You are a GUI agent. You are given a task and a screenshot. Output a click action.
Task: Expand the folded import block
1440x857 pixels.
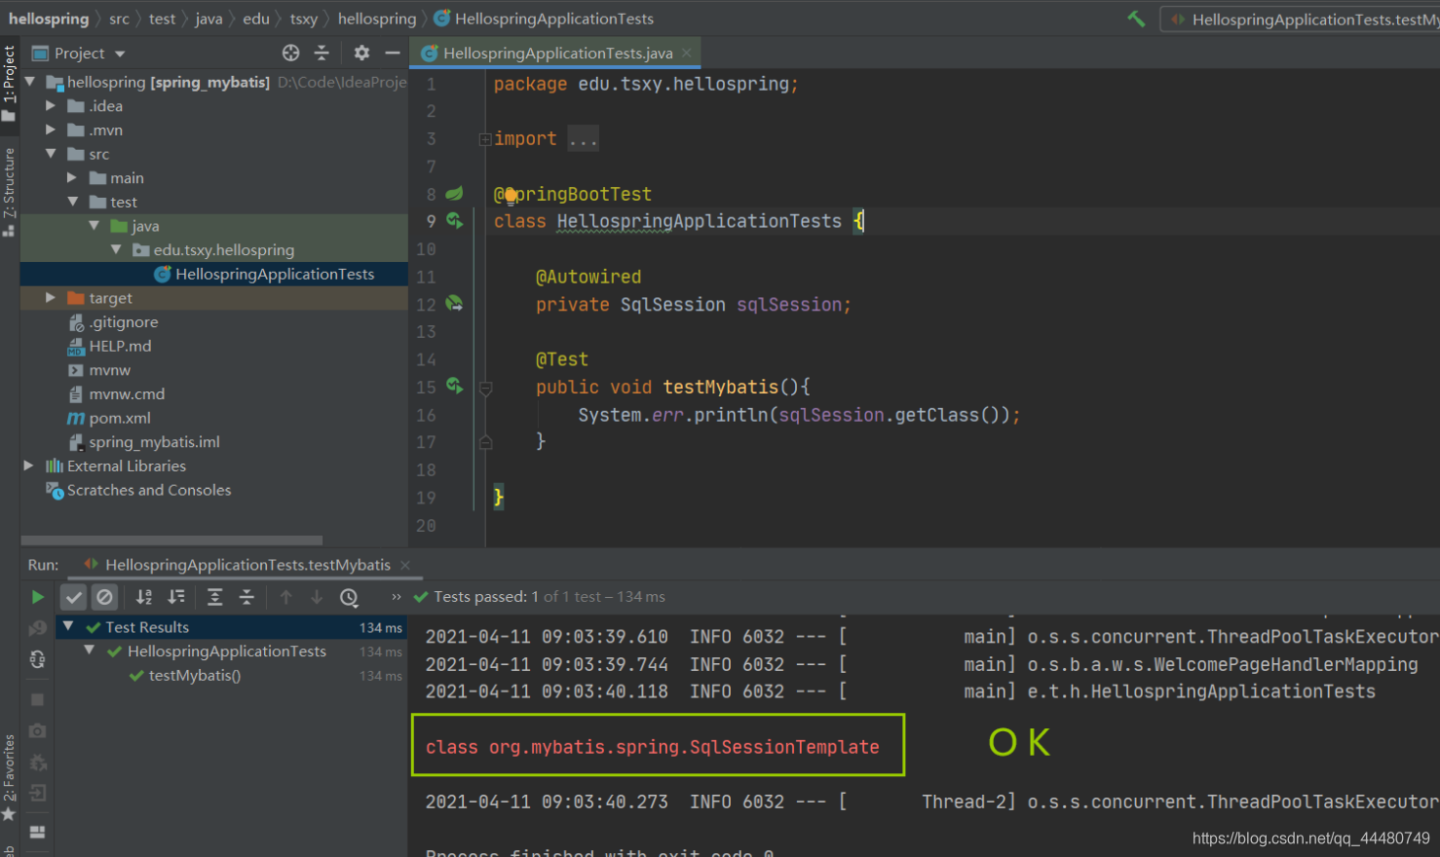[485, 139]
